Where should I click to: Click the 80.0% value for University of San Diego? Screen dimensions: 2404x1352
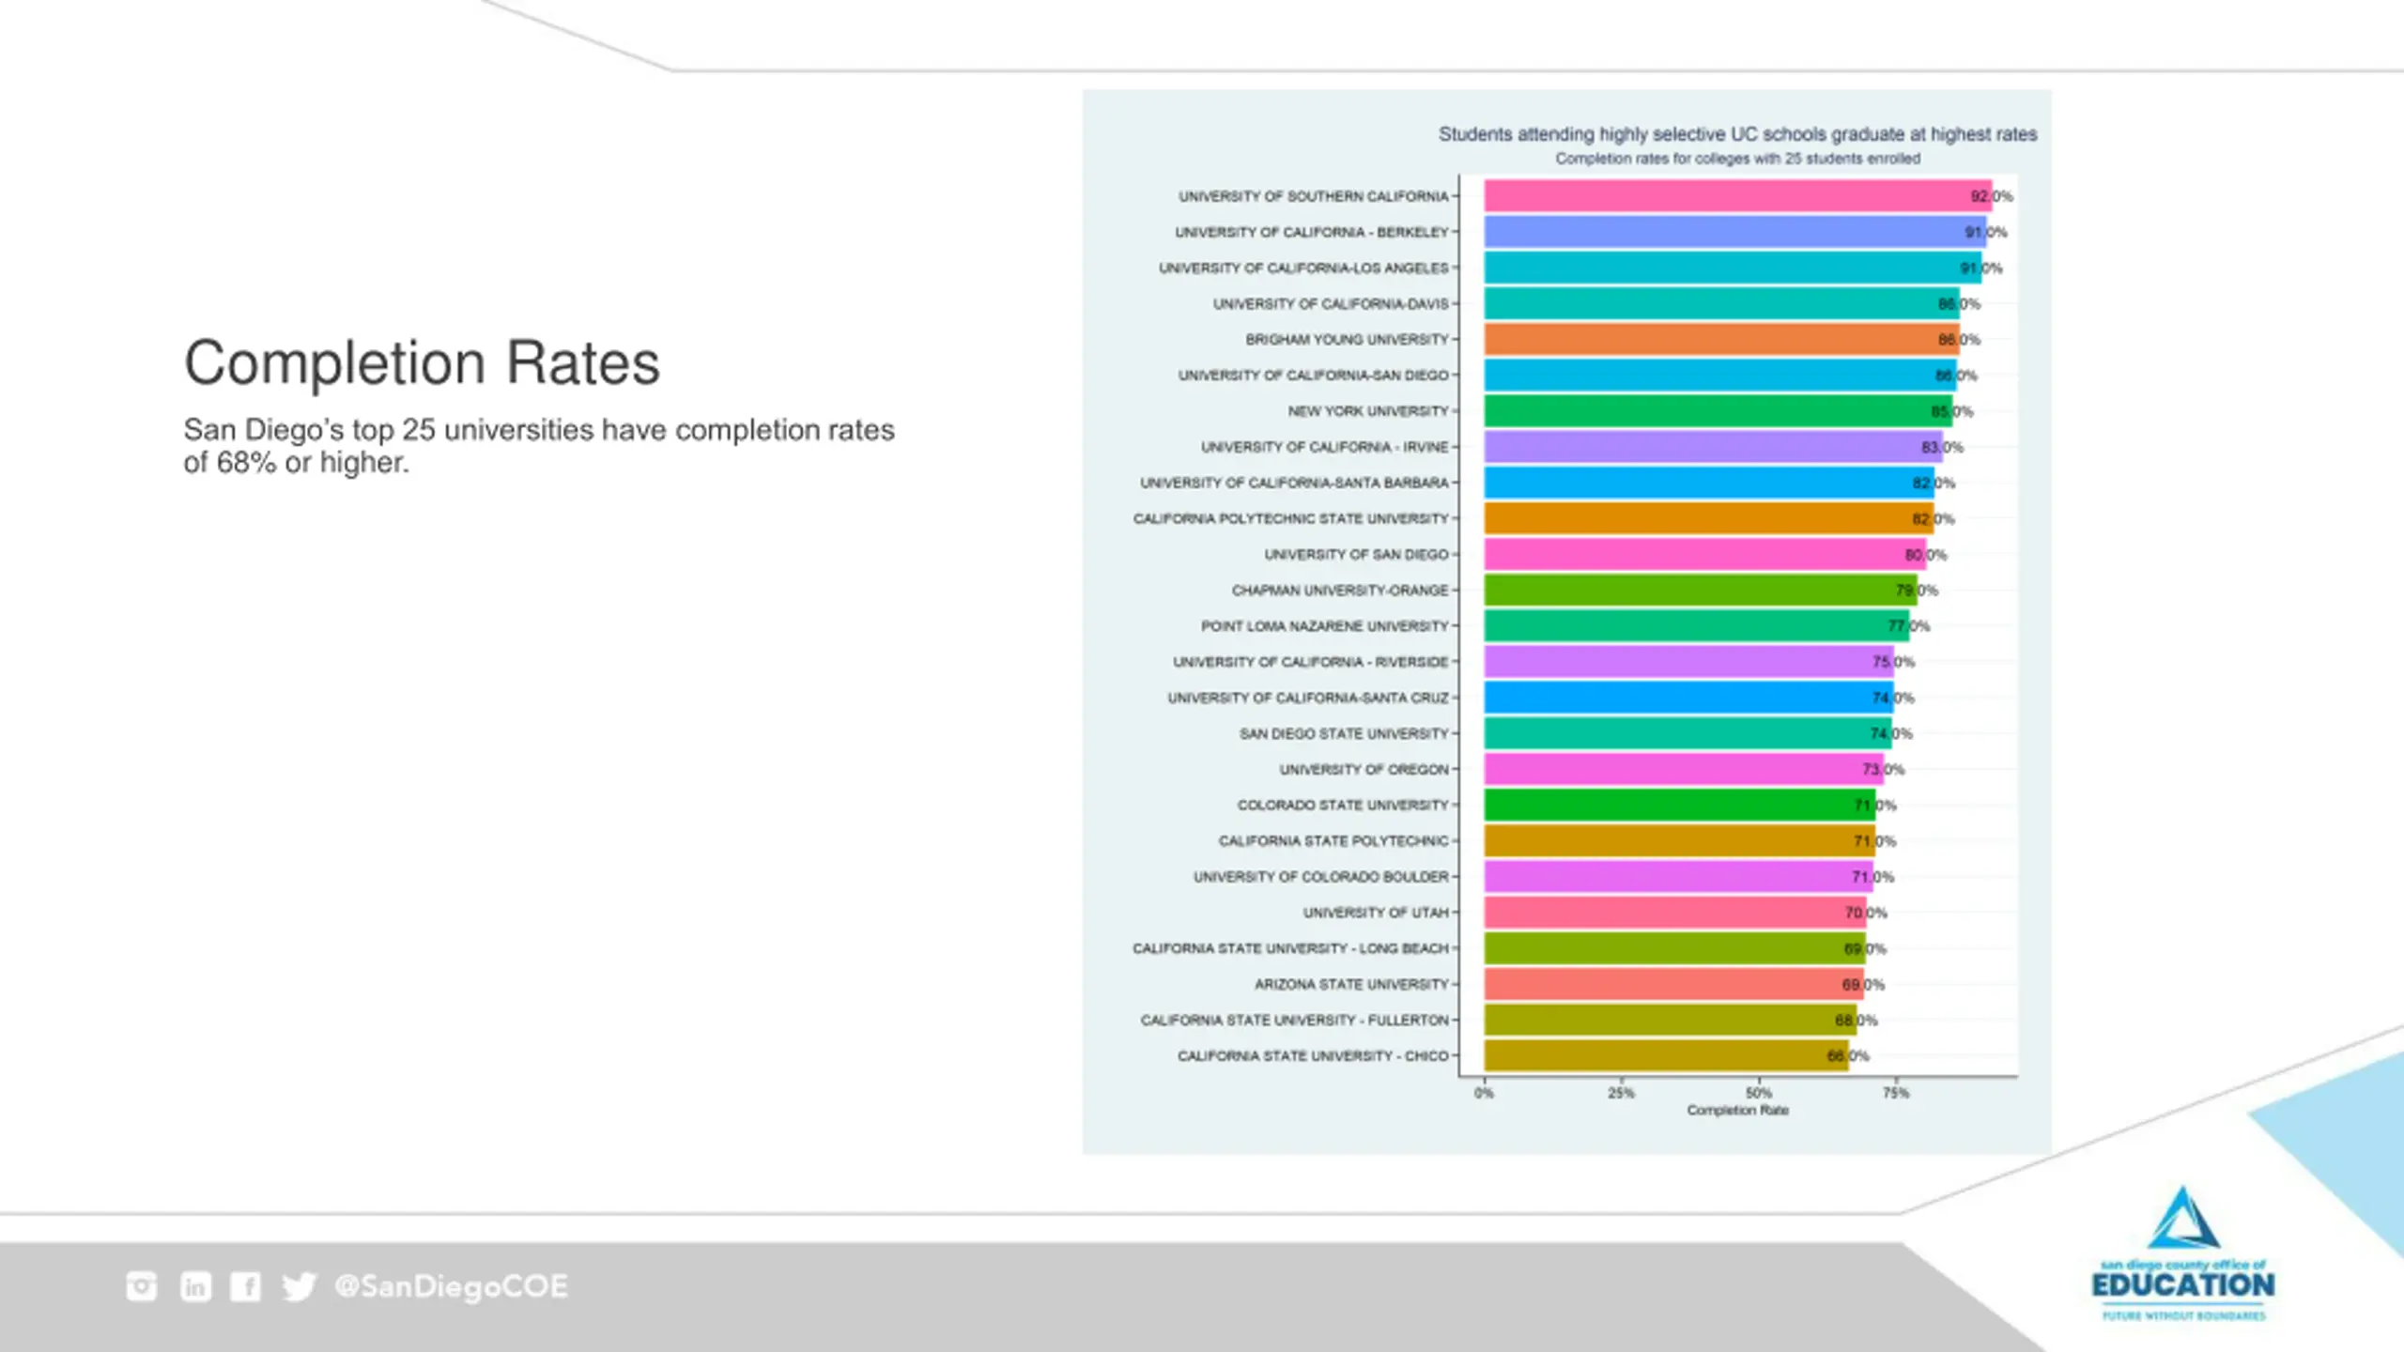click(1926, 555)
